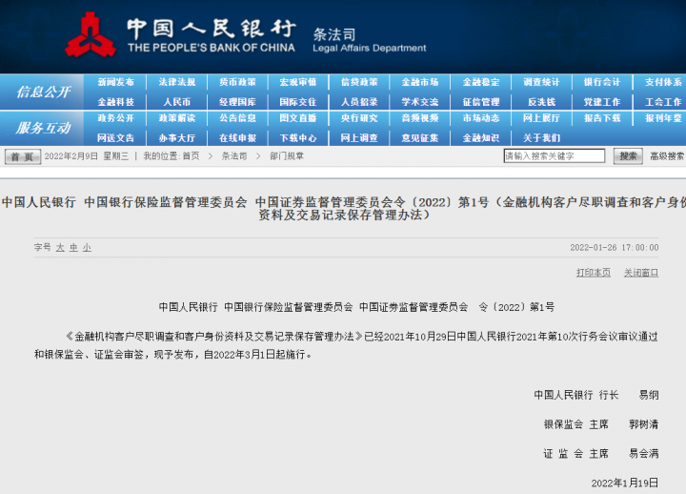Viewport: 686px width, 494px height.
Task: Open 条法司 breadcrumb link
Action: click(x=234, y=155)
